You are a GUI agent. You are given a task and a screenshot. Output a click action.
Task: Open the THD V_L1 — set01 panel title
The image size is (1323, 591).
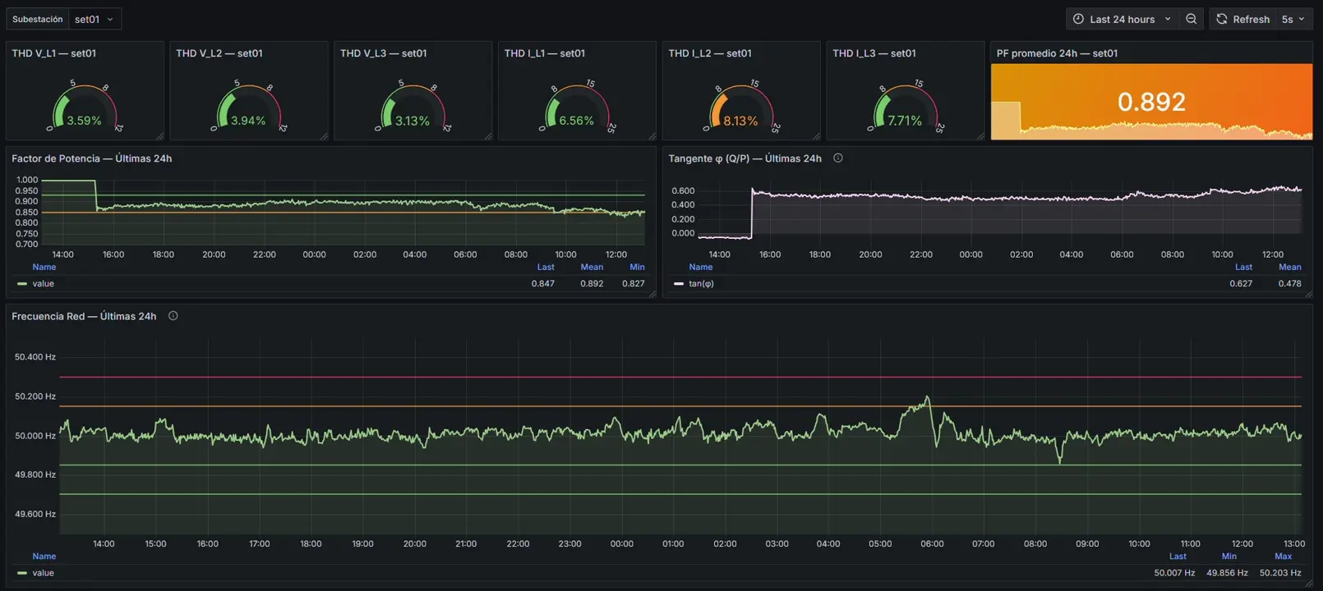54,53
